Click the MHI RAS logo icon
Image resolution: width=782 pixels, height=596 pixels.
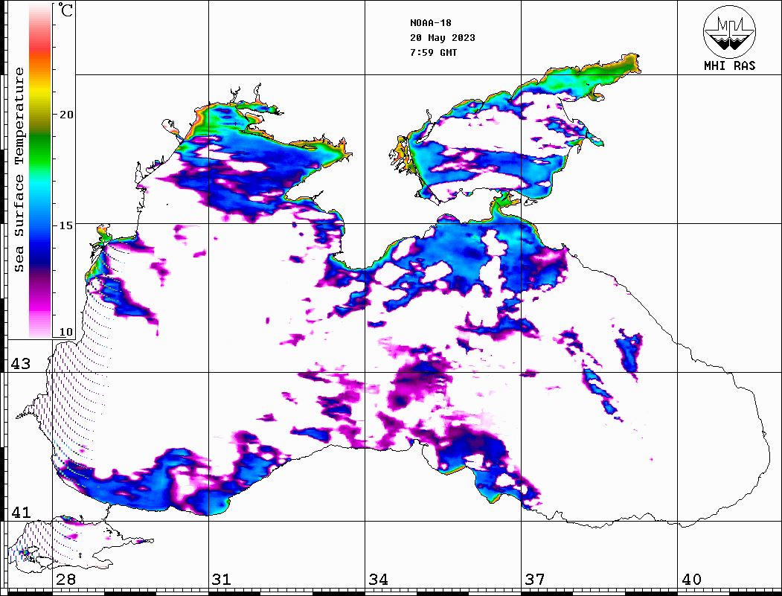click(x=729, y=31)
